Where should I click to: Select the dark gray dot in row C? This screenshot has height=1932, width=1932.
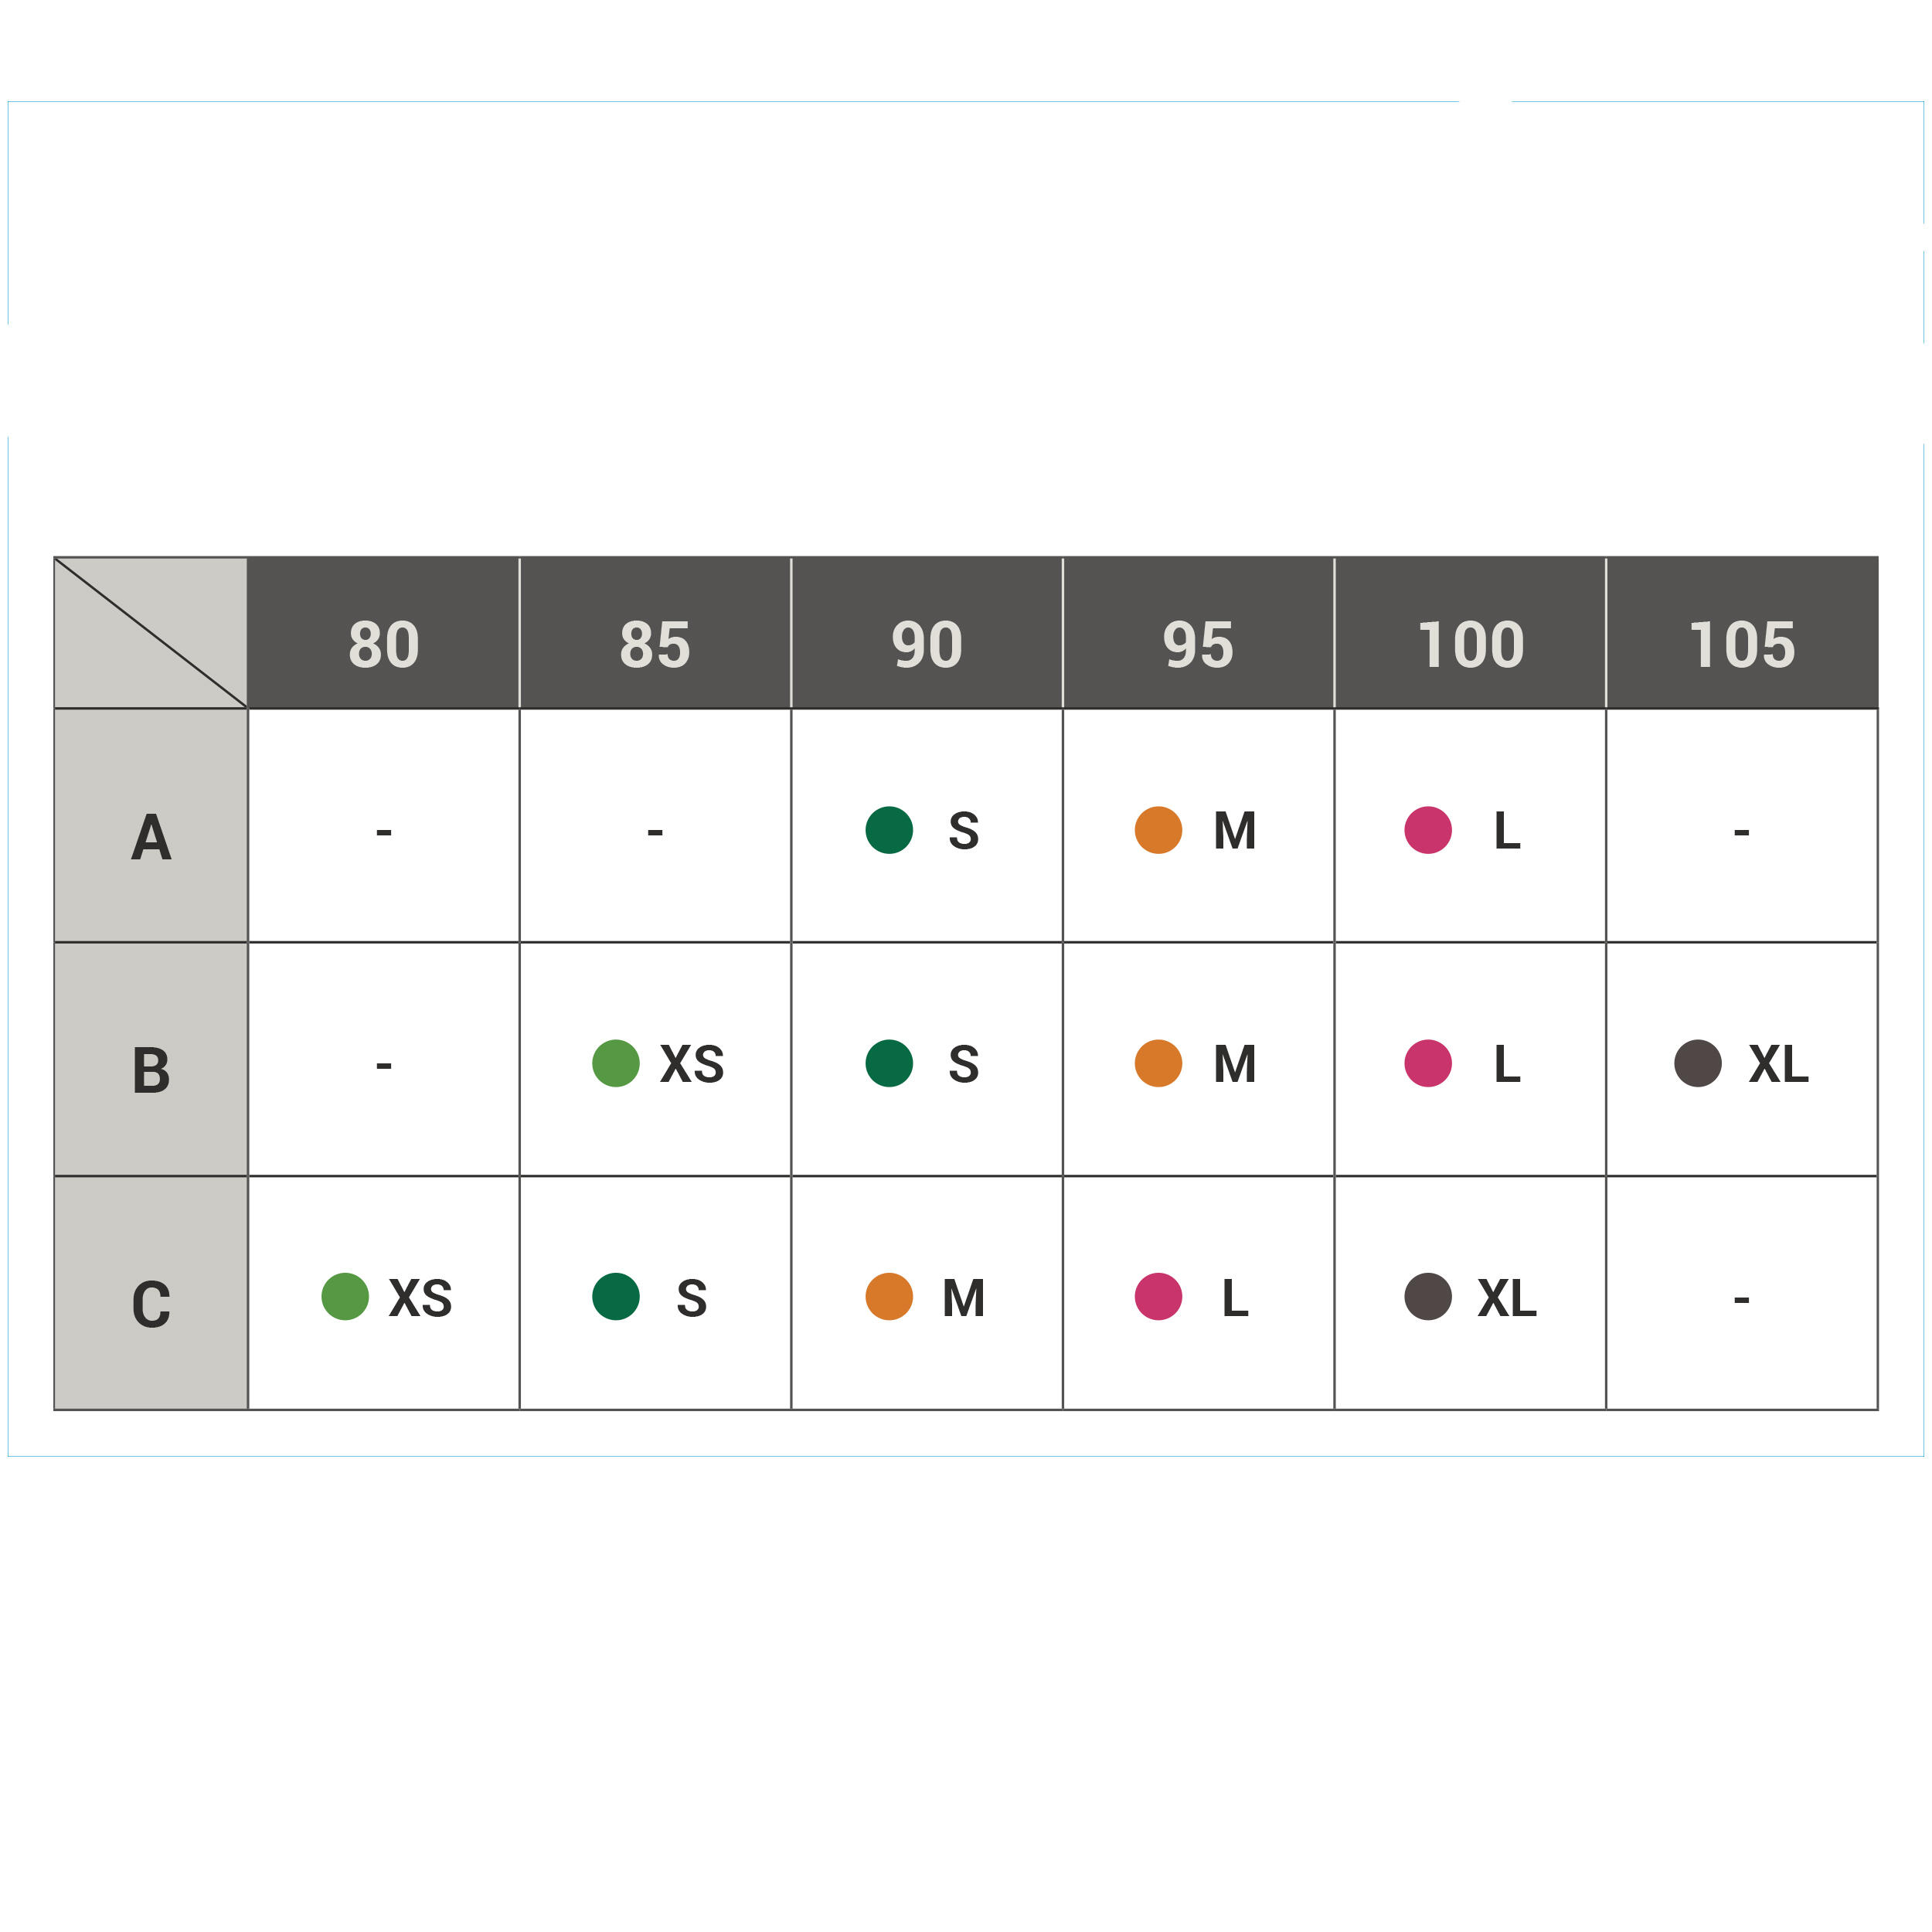pos(1428,1296)
